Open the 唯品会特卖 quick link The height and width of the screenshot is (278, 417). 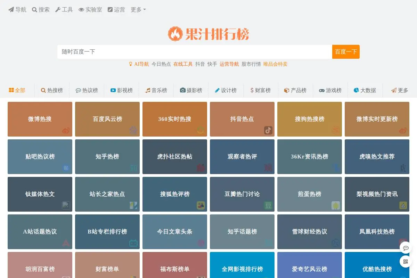click(276, 64)
